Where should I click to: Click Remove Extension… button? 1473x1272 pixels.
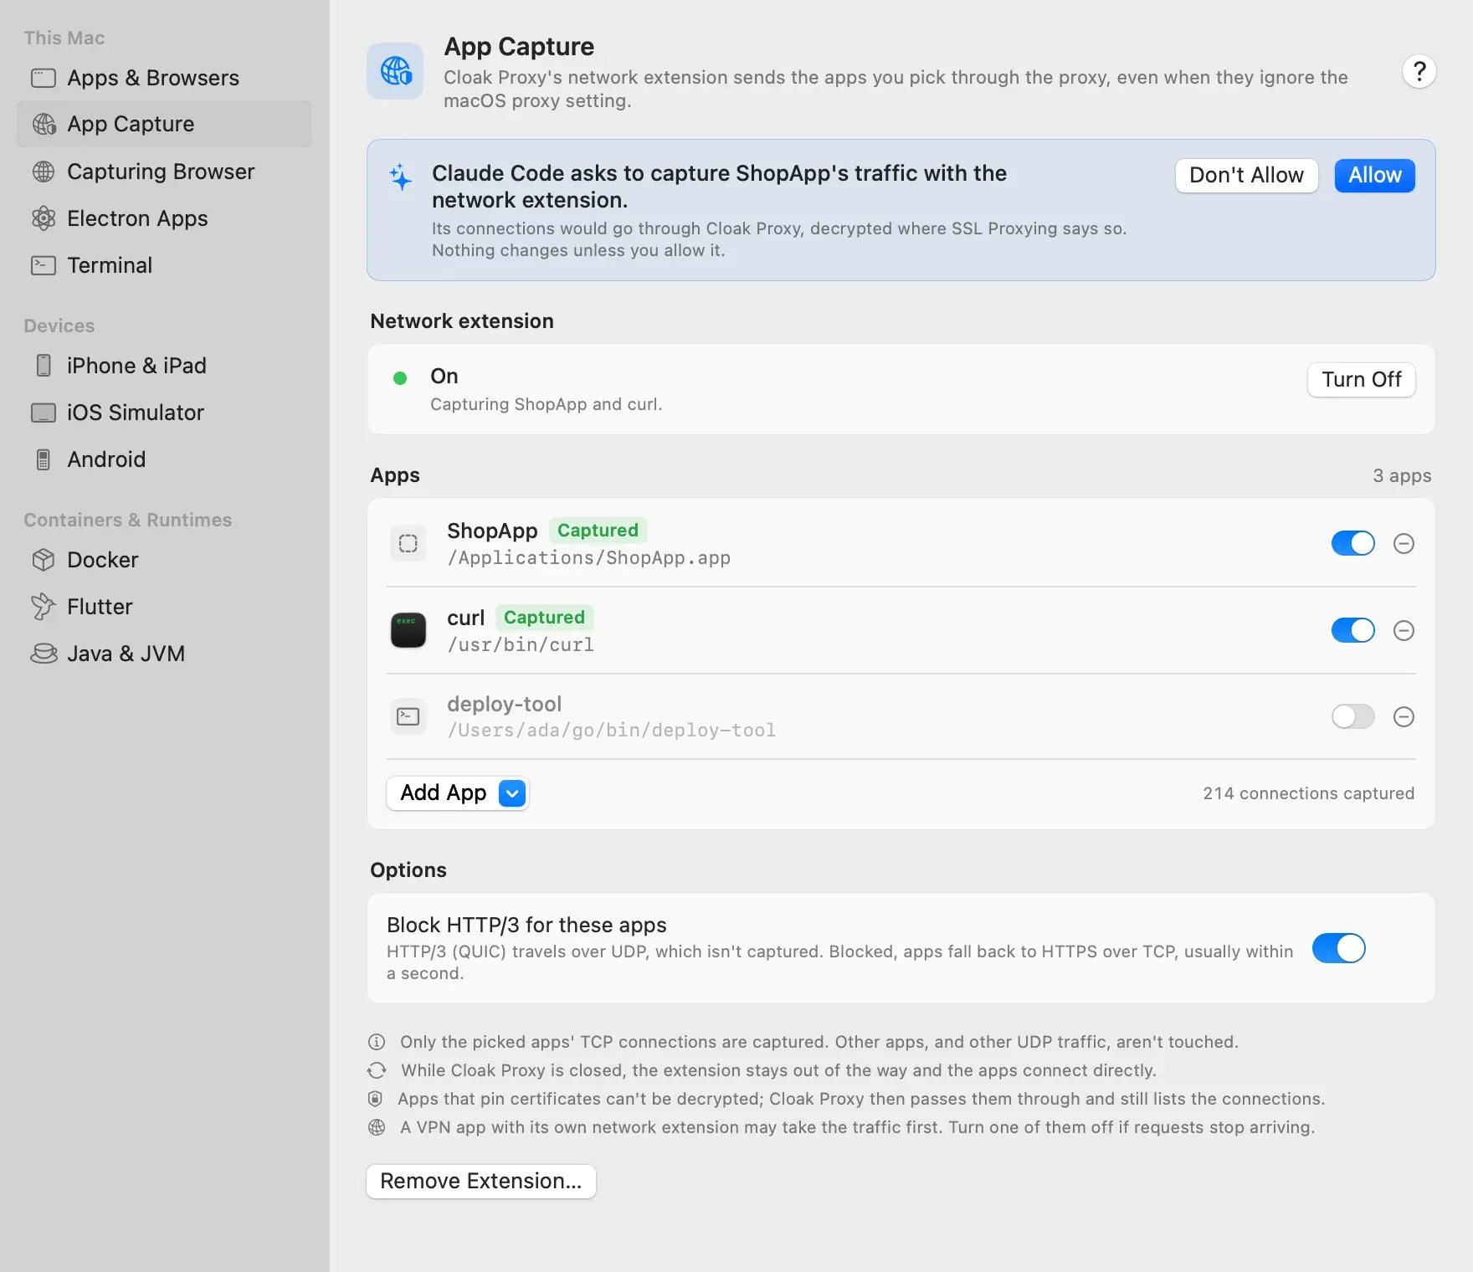tap(480, 1182)
